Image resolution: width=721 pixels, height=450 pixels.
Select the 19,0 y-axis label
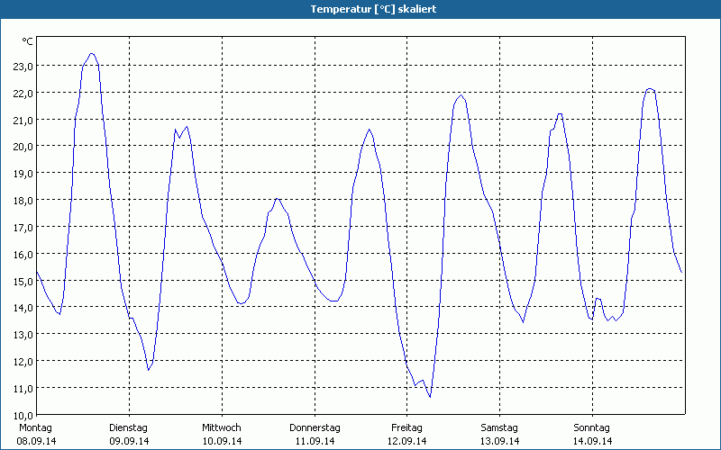click(x=23, y=174)
